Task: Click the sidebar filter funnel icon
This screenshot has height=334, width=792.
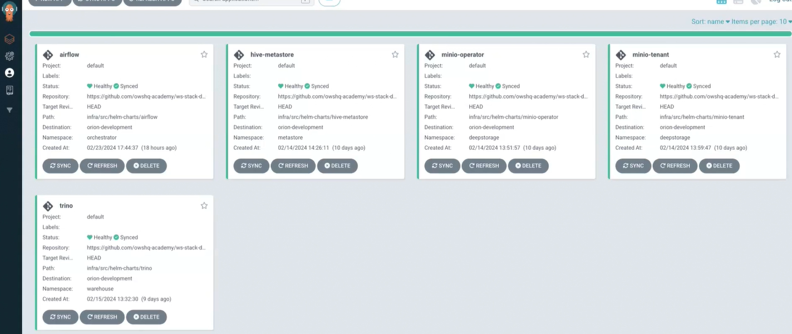Action: tap(9, 110)
